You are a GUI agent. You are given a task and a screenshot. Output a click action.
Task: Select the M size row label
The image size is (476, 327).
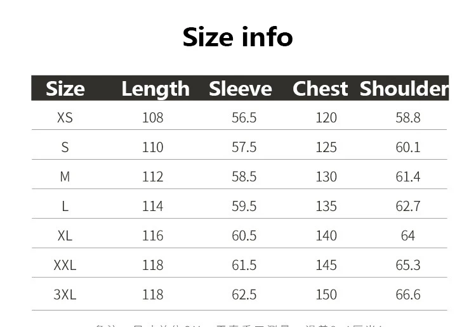[x=65, y=177]
